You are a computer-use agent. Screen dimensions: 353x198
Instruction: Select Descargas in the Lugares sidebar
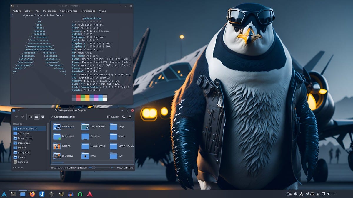coord(29,143)
